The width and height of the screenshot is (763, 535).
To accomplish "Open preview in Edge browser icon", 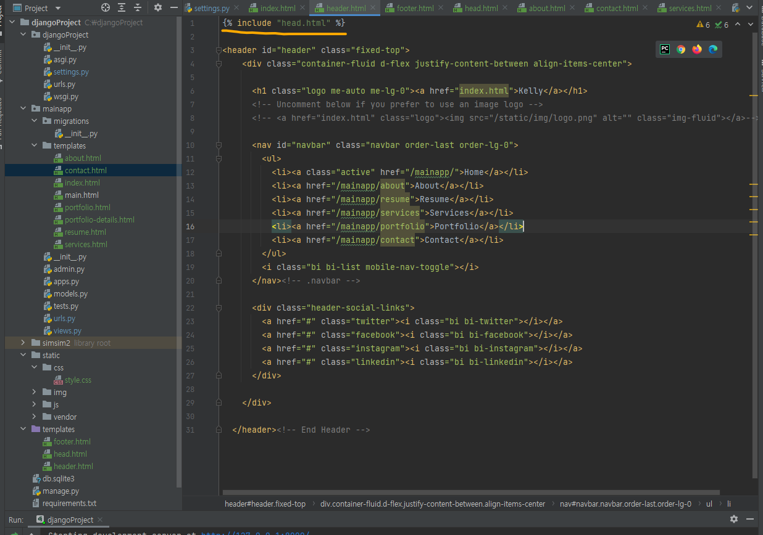I will point(713,49).
